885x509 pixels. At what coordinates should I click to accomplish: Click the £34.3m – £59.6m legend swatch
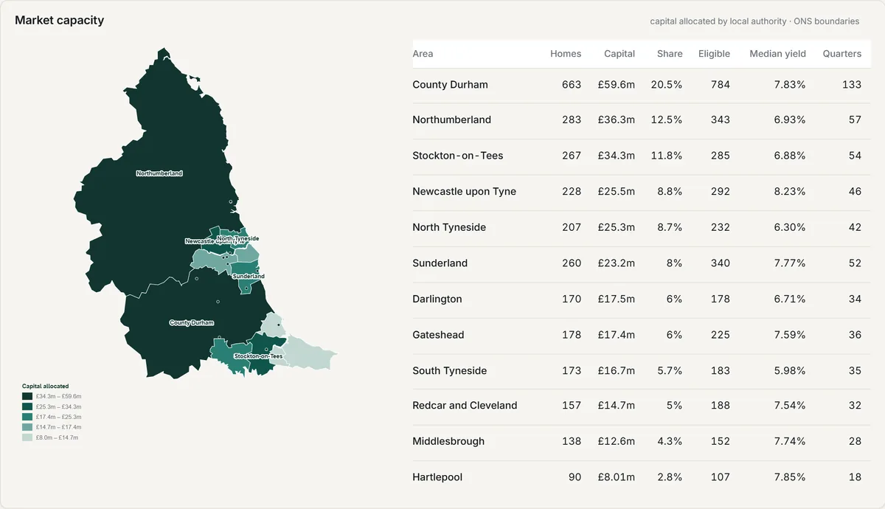(27, 396)
